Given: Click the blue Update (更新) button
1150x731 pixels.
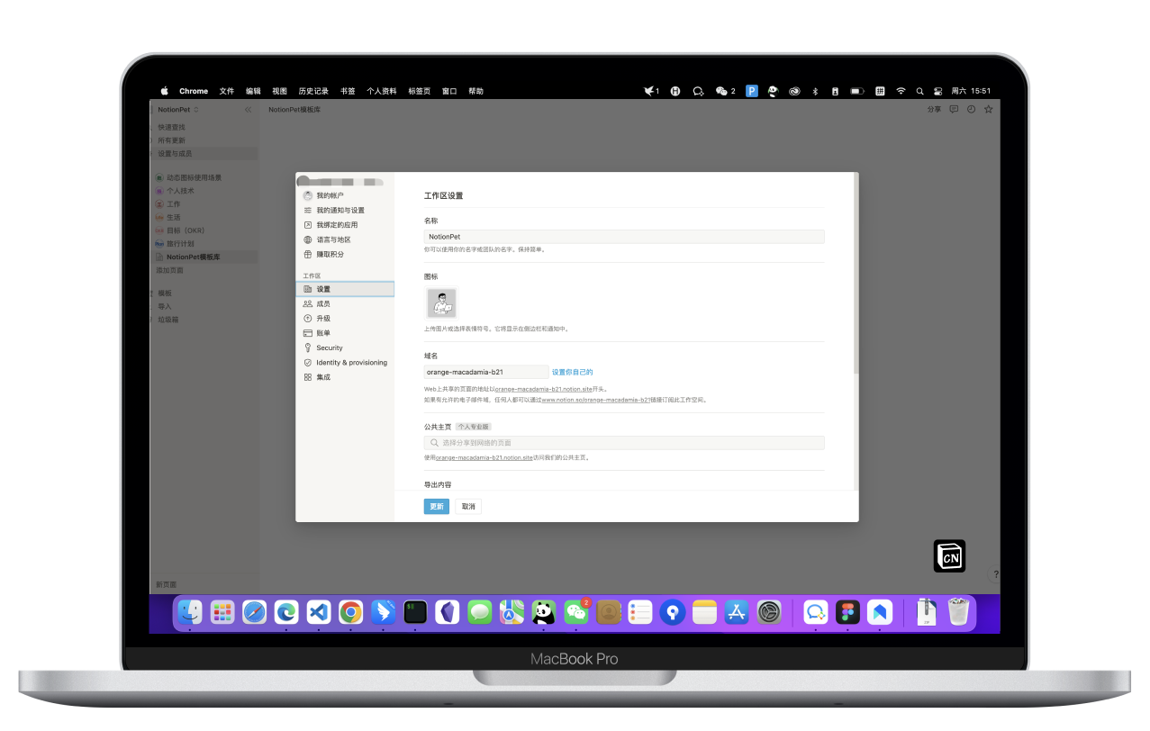Looking at the screenshot, I should [437, 507].
